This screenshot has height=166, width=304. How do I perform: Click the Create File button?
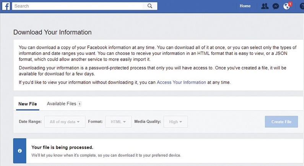click(281, 122)
